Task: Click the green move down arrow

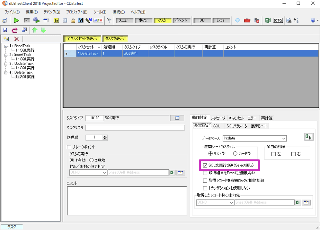Action: pos(43,30)
